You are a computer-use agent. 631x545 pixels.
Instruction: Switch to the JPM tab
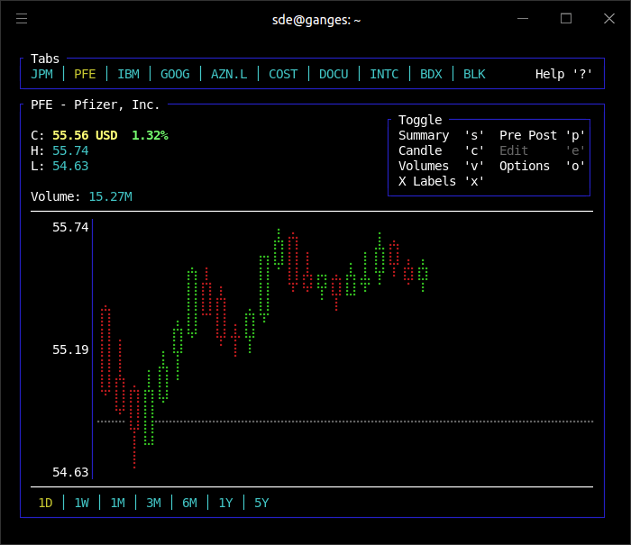pos(41,75)
